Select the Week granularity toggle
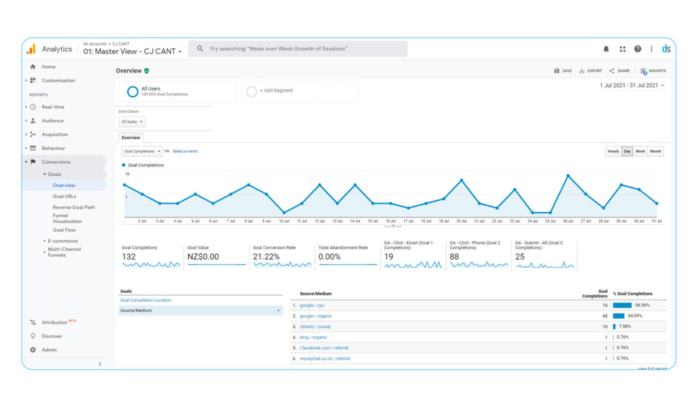This screenshot has width=696, height=407. tap(640, 152)
